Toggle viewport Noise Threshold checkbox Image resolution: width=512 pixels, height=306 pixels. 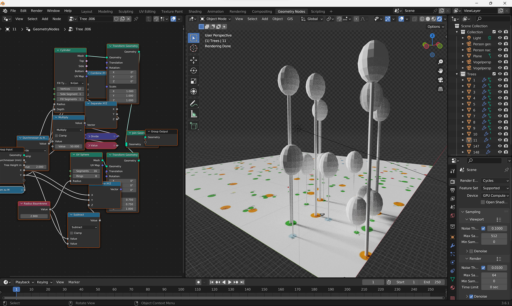click(x=483, y=228)
